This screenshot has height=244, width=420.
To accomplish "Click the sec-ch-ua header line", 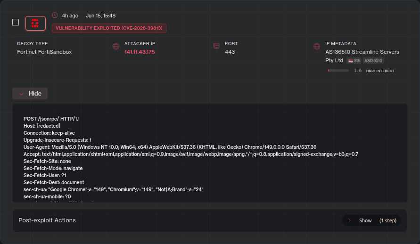I will pyautogui.click(x=113, y=189).
